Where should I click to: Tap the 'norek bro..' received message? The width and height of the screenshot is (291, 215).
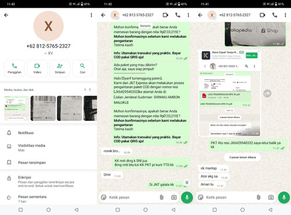pyautogui.click(x=116, y=152)
